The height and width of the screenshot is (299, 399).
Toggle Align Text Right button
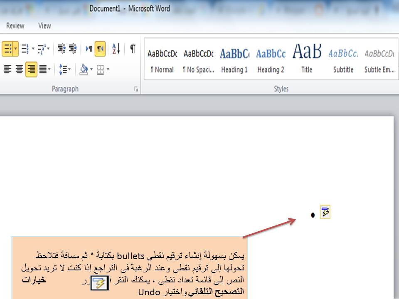(x=31, y=69)
